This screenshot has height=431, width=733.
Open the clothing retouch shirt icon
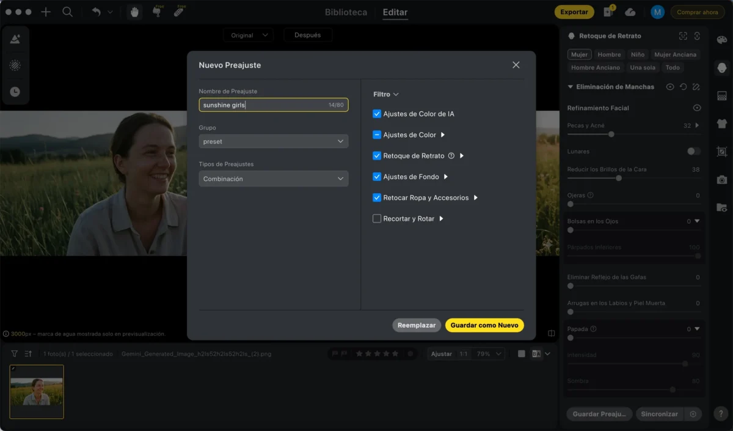[x=721, y=123]
